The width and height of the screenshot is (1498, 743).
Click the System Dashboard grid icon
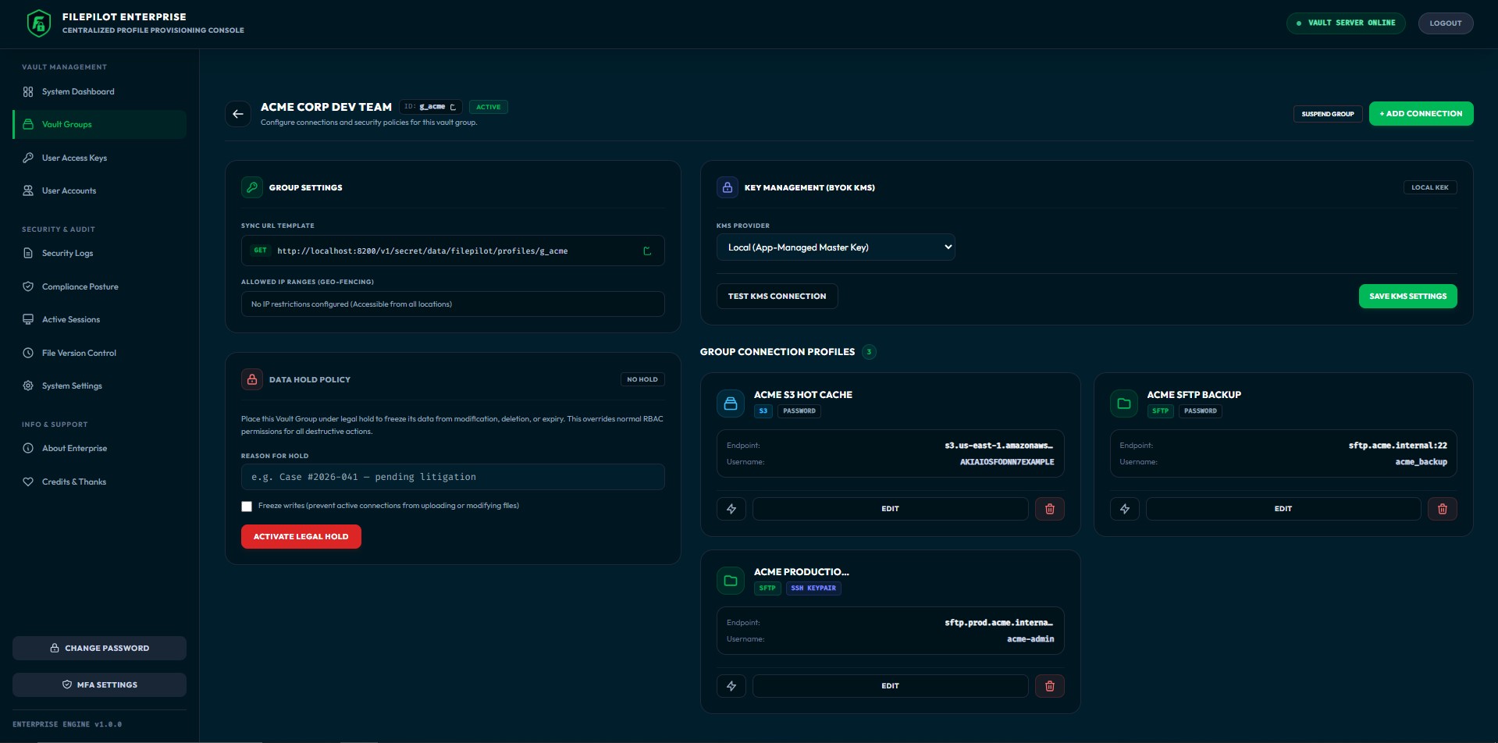click(x=28, y=91)
